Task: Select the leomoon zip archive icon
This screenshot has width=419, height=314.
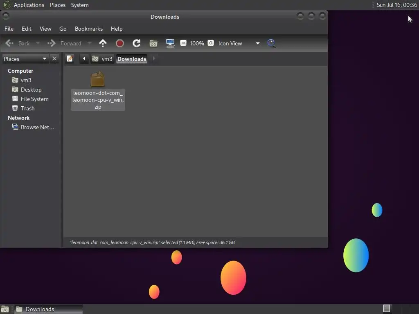Action: click(x=97, y=79)
